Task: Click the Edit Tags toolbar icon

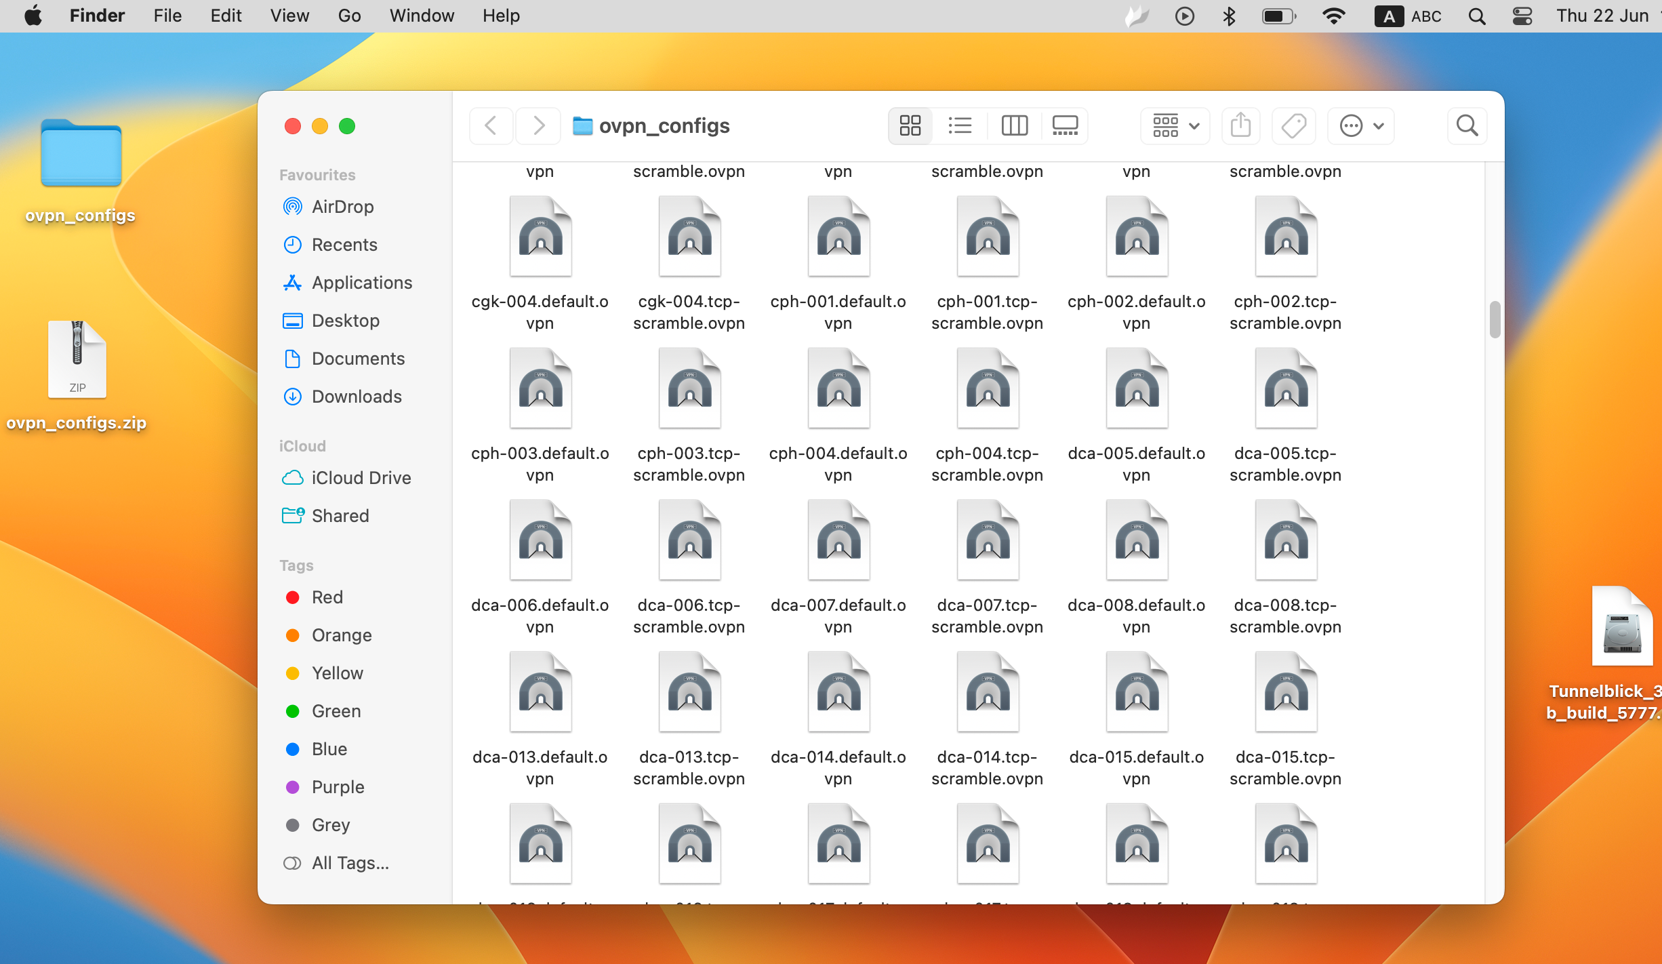Action: pyautogui.click(x=1293, y=125)
